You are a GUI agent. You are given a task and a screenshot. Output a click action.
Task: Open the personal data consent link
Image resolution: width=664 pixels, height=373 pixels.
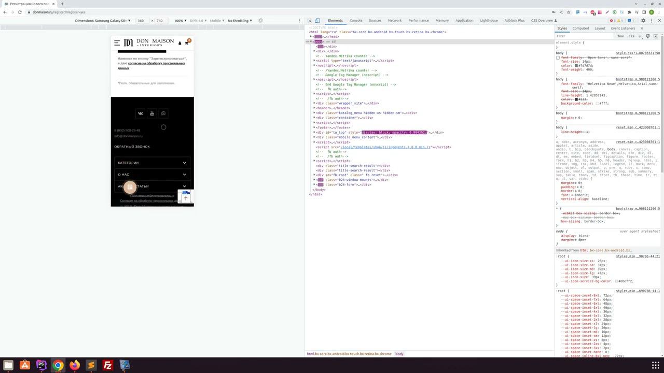pos(151,65)
